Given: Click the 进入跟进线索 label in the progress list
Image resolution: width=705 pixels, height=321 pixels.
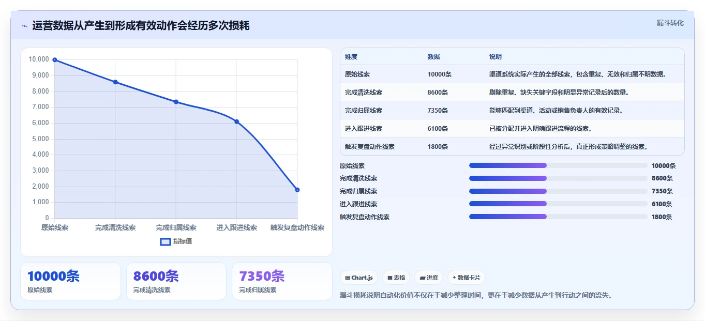Looking at the screenshot, I should (x=358, y=204).
